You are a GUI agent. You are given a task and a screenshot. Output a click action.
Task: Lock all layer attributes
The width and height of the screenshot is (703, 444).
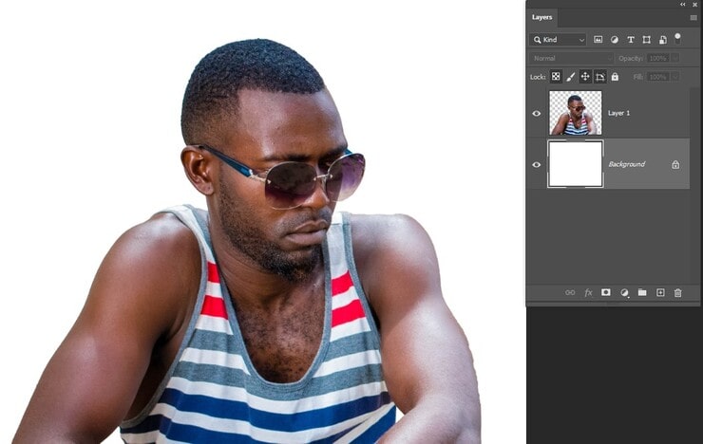click(x=615, y=77)
